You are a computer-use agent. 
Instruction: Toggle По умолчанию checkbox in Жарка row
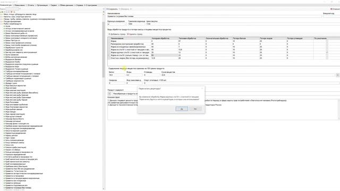coord(327,41)
